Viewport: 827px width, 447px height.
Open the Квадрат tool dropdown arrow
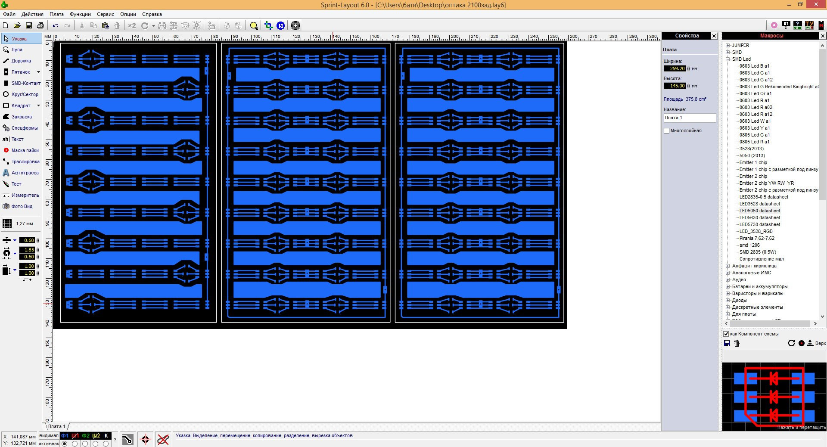tap(38, 106)
